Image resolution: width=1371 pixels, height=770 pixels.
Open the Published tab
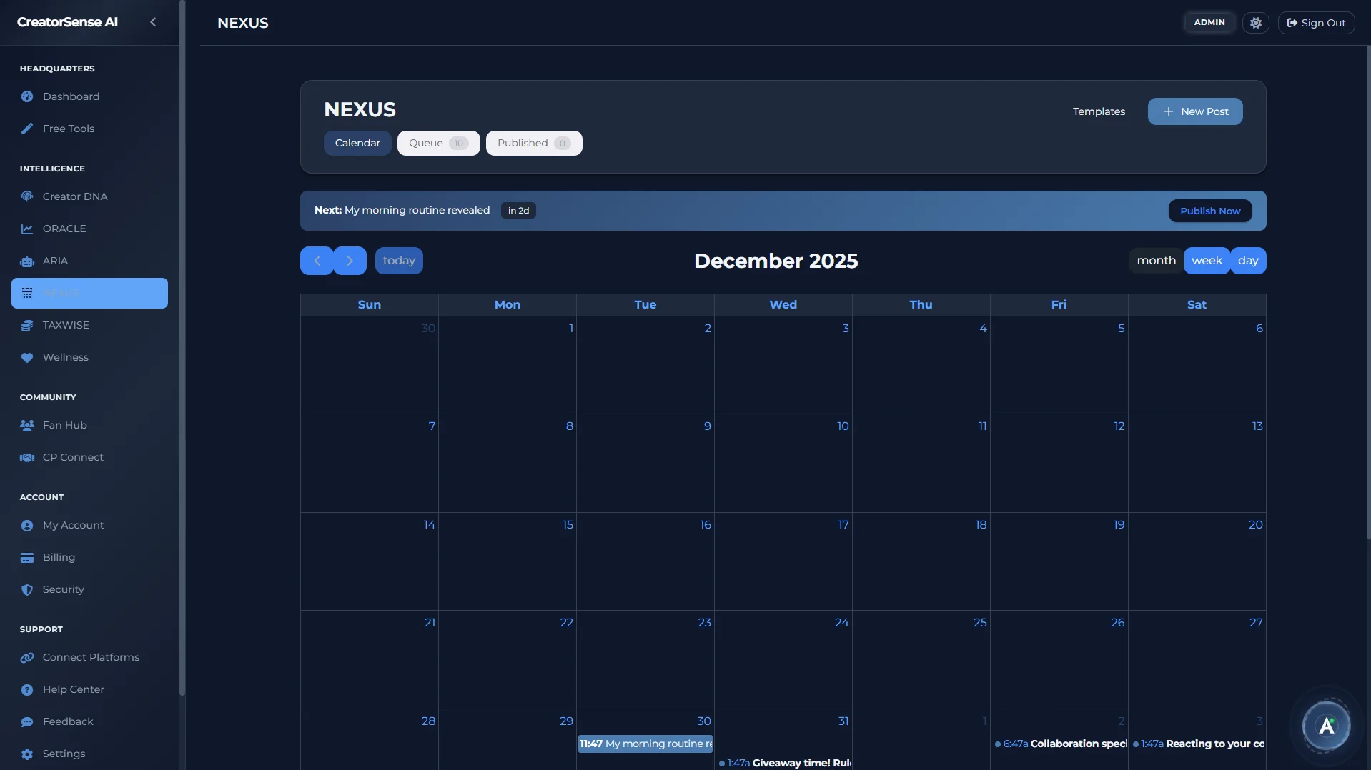coord(533,143)
